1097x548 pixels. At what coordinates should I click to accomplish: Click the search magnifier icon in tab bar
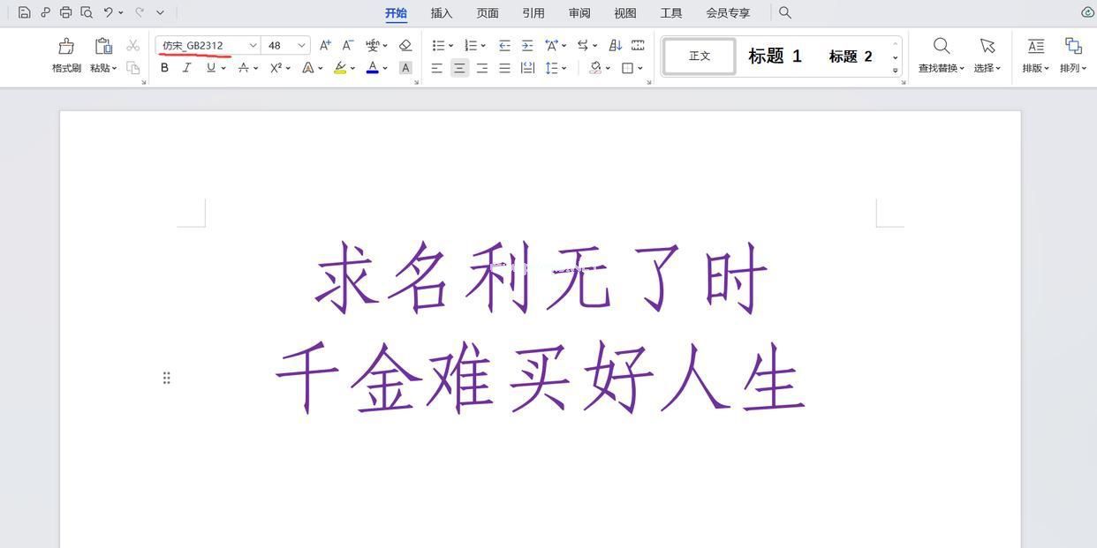[x=784, y=12]
